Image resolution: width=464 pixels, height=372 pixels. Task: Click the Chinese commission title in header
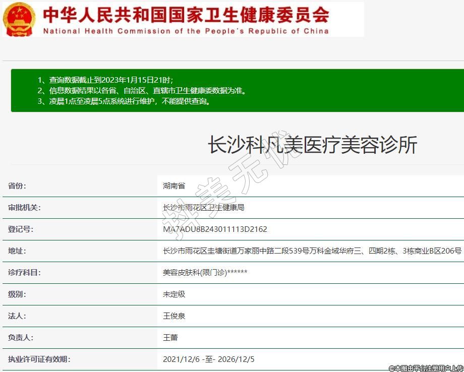pos(186,14)
